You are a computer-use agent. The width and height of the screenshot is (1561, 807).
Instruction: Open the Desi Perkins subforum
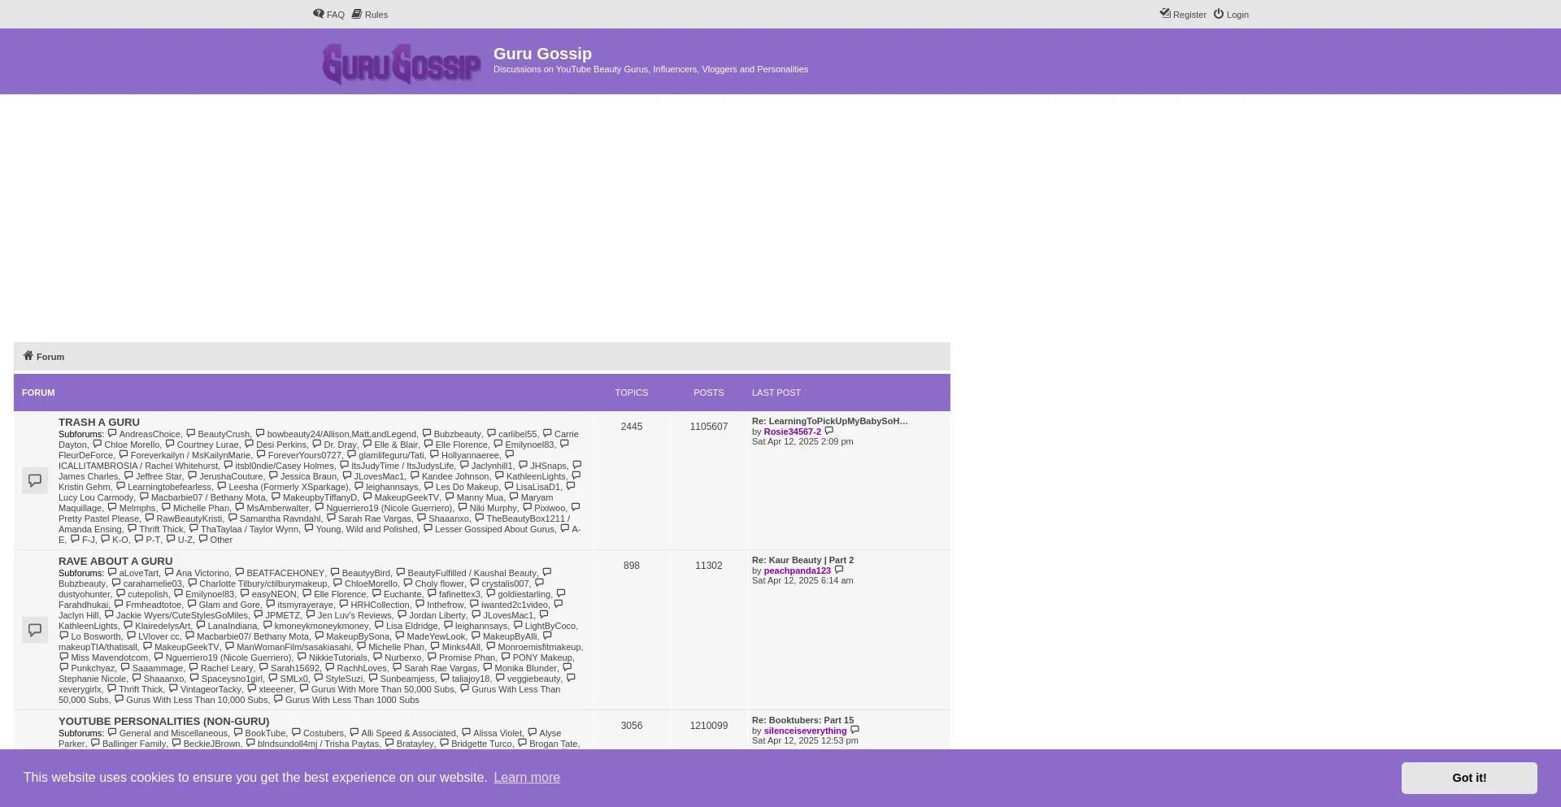pyautogui.click(x=281, y=445)
